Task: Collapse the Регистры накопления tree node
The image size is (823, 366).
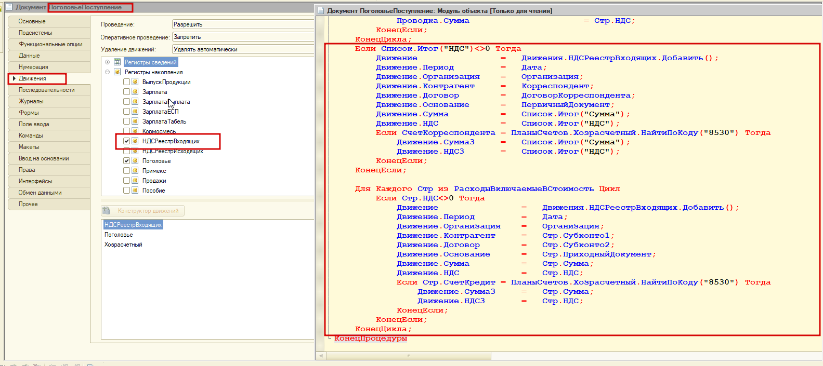Action: click(x=108, y=72)
